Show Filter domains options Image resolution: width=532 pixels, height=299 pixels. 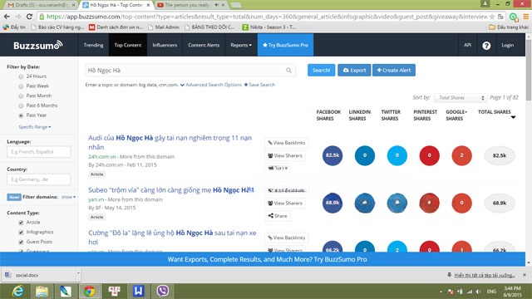coord(68,197)
